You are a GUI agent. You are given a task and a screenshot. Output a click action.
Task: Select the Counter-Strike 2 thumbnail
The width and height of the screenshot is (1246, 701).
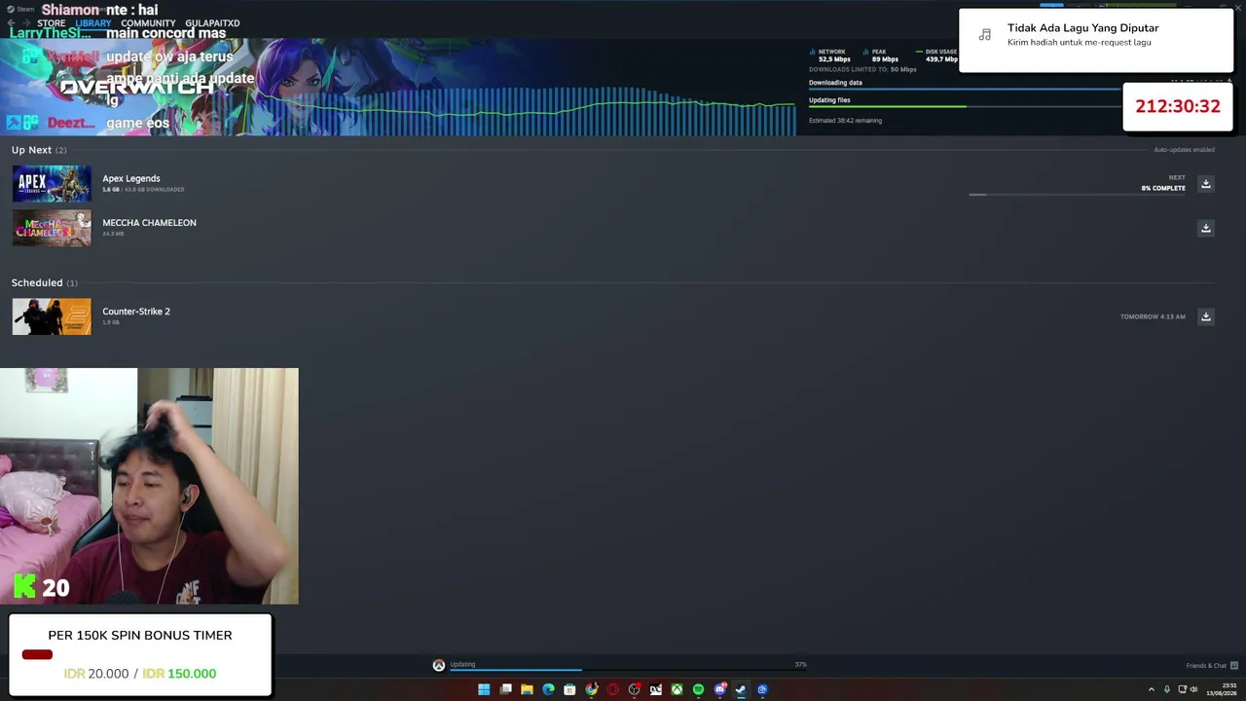coord(52,316)
